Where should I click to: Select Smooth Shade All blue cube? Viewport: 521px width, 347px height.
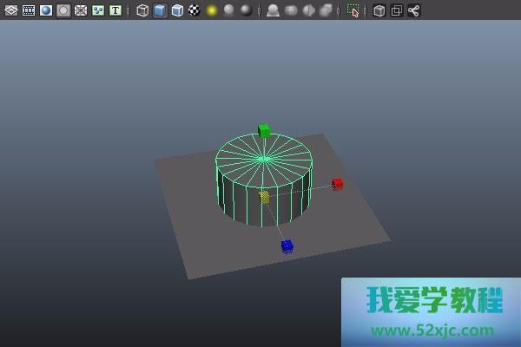point(160,10)
